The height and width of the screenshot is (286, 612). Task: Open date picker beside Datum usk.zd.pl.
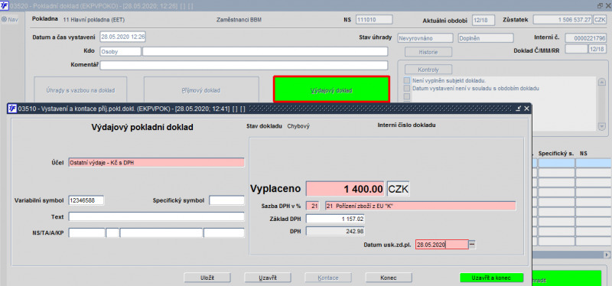pyautogui.click(x=473, y=245)
